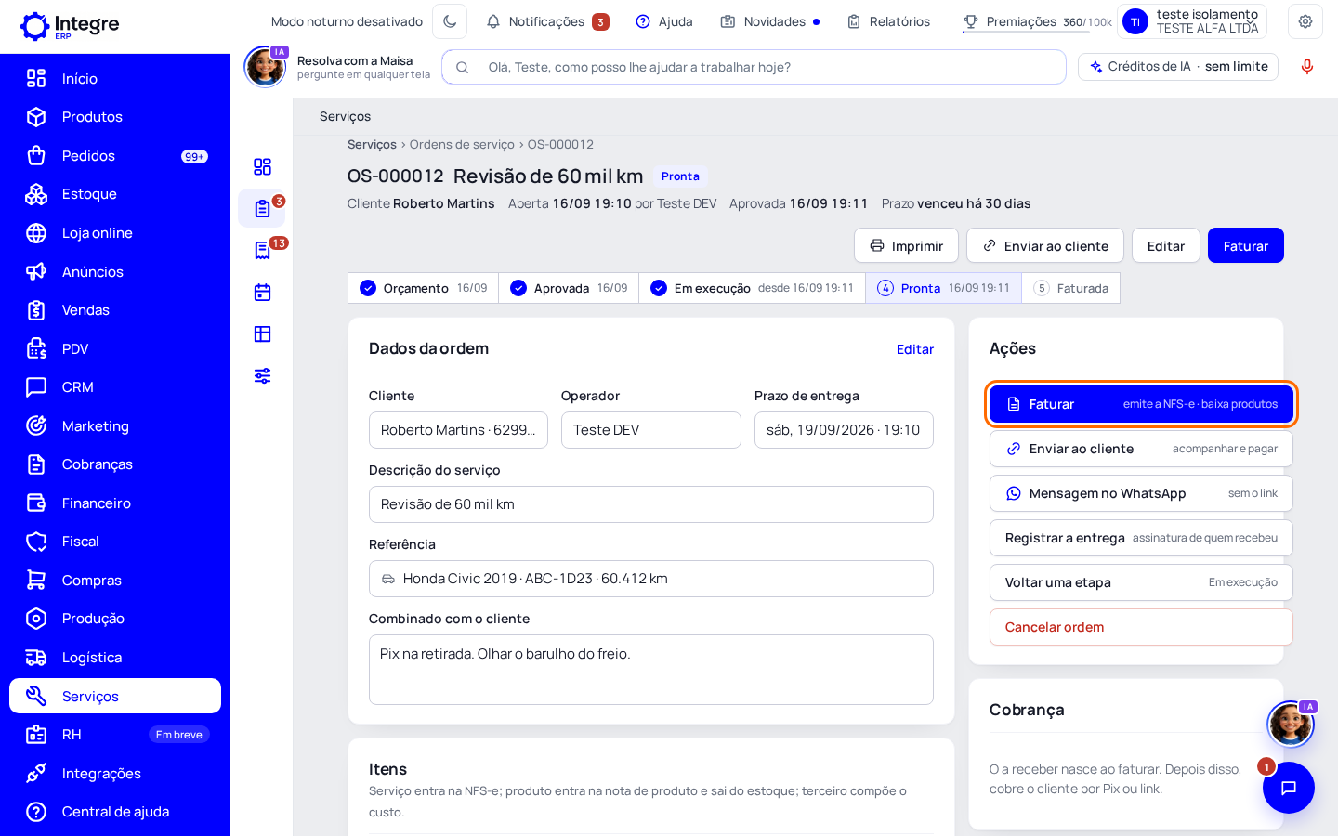Screen dimensions: 1338x836
Task: Open the chat bubble button
Action: (x=1288, y=788)
